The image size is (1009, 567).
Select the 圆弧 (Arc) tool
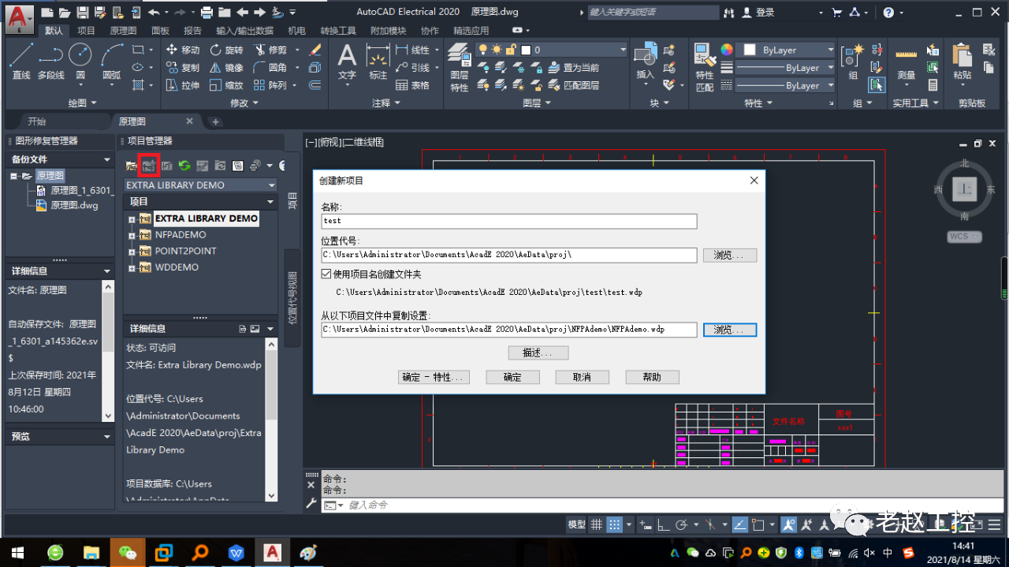[112, 62]
